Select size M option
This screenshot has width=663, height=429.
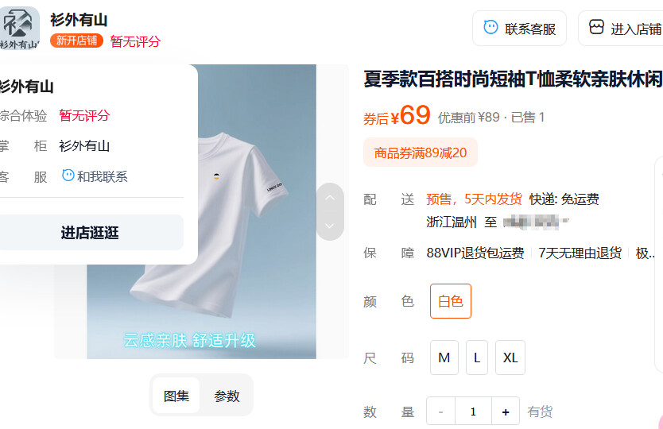click(444, 357)
